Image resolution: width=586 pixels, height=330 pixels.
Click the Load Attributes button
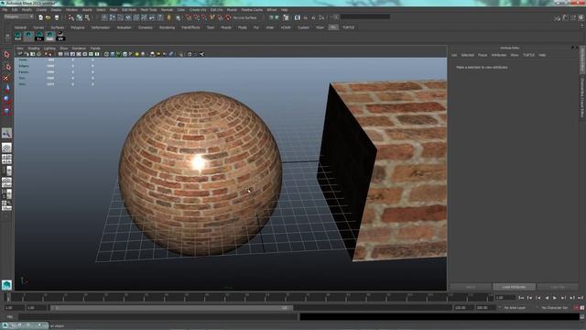click(x=514, y=287)
